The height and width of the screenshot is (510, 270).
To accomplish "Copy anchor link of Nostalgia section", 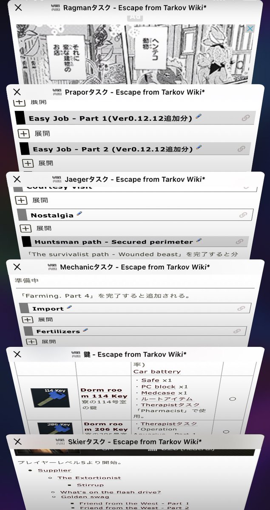I will 243,215.
